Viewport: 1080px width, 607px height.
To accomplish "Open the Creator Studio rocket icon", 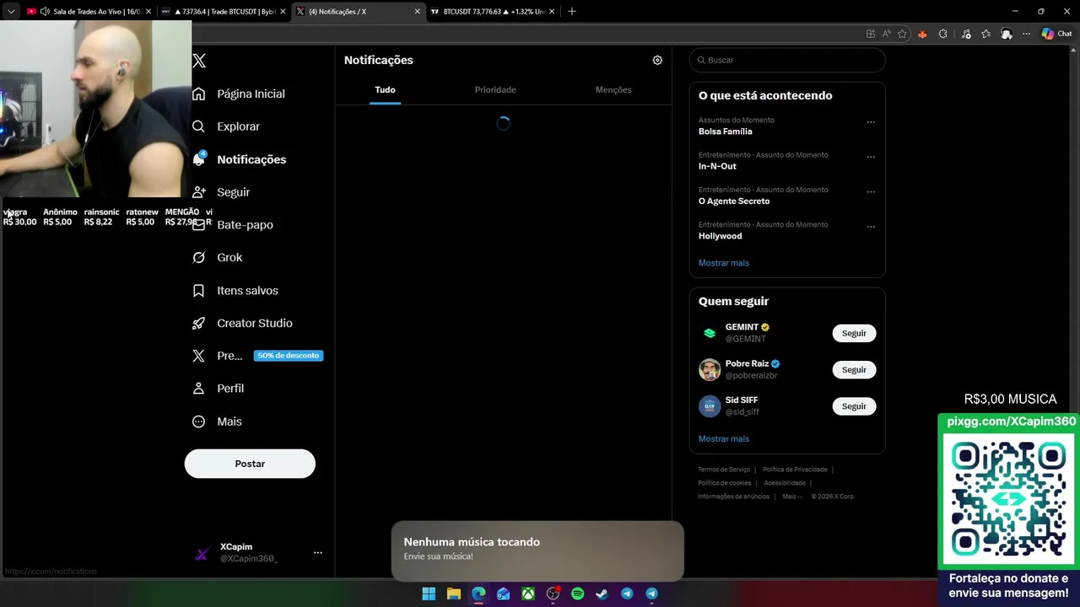I will click(x=198, y=324).
